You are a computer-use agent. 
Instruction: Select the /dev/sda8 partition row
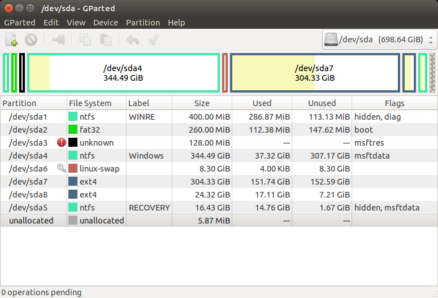[x=219, y=195]
